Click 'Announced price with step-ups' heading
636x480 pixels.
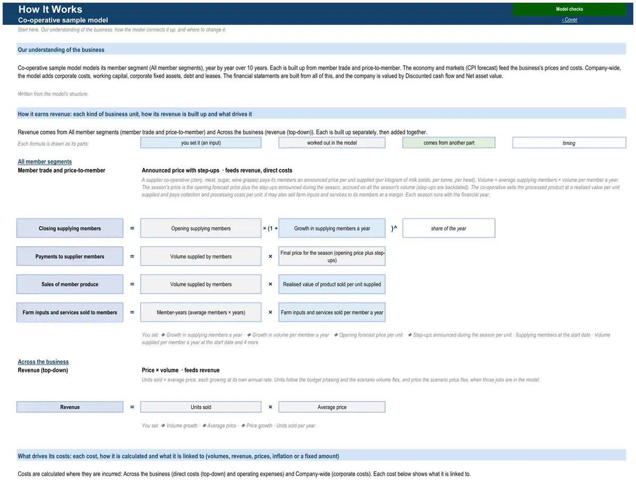pos(217,171)
